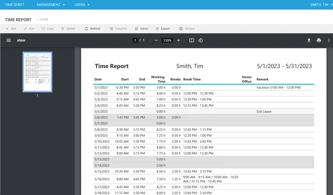Select the page 1 thumbnail
Image resolution: width=333 pixels, height=195 pixels.
coord(37,72)
